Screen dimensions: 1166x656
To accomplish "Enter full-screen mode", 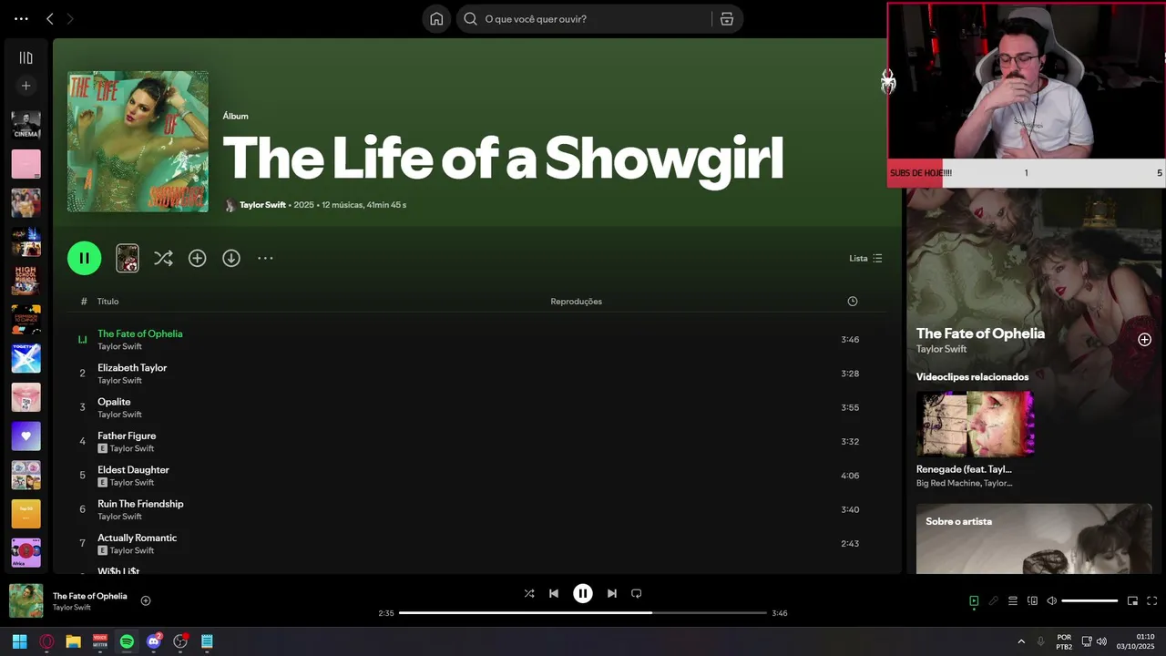I will [1152, 600].
